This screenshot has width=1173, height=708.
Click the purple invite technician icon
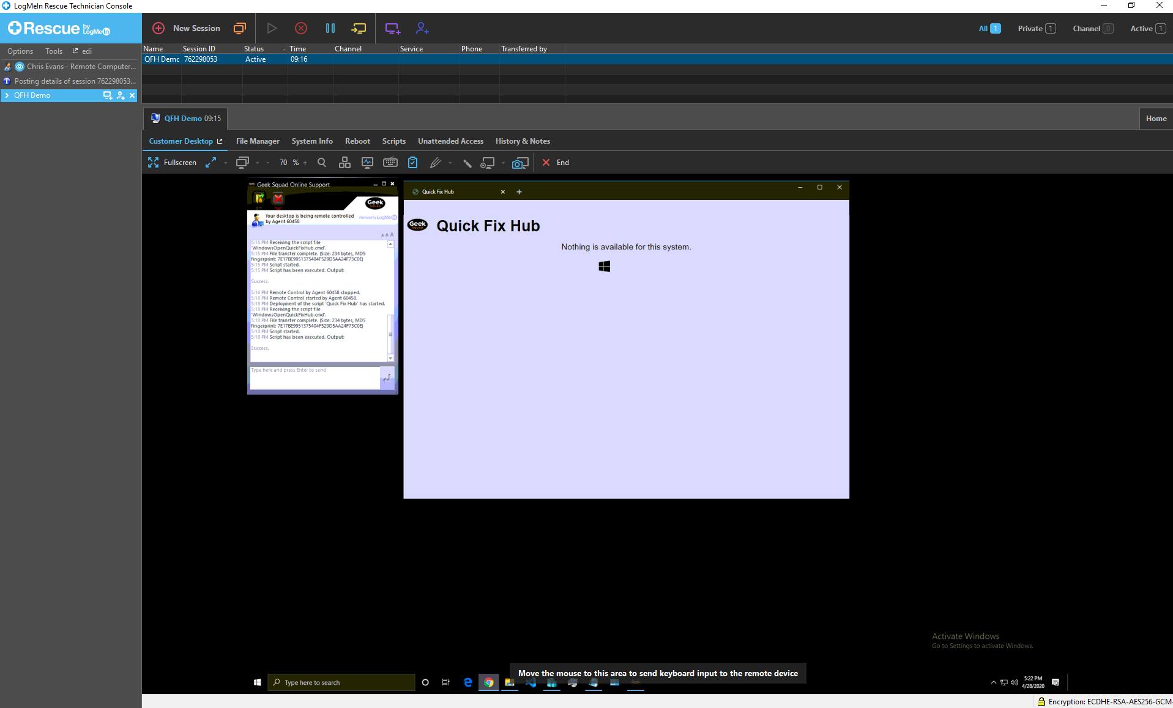422,28
